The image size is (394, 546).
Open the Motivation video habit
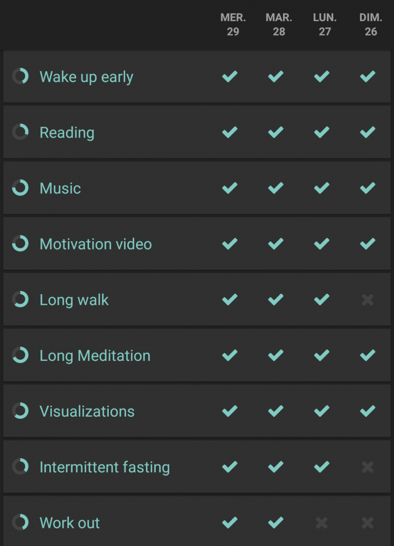click(x=96, y=244)
